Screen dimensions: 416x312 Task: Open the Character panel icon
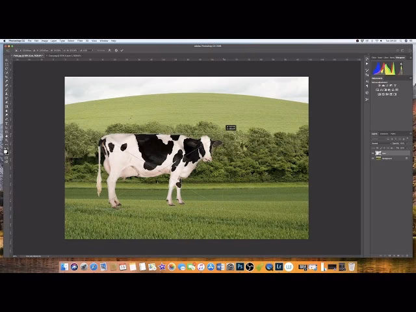tap(367, 81)
